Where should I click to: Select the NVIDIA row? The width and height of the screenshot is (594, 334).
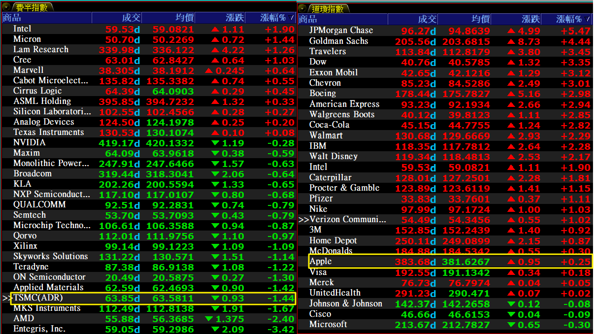pos(148,143)
